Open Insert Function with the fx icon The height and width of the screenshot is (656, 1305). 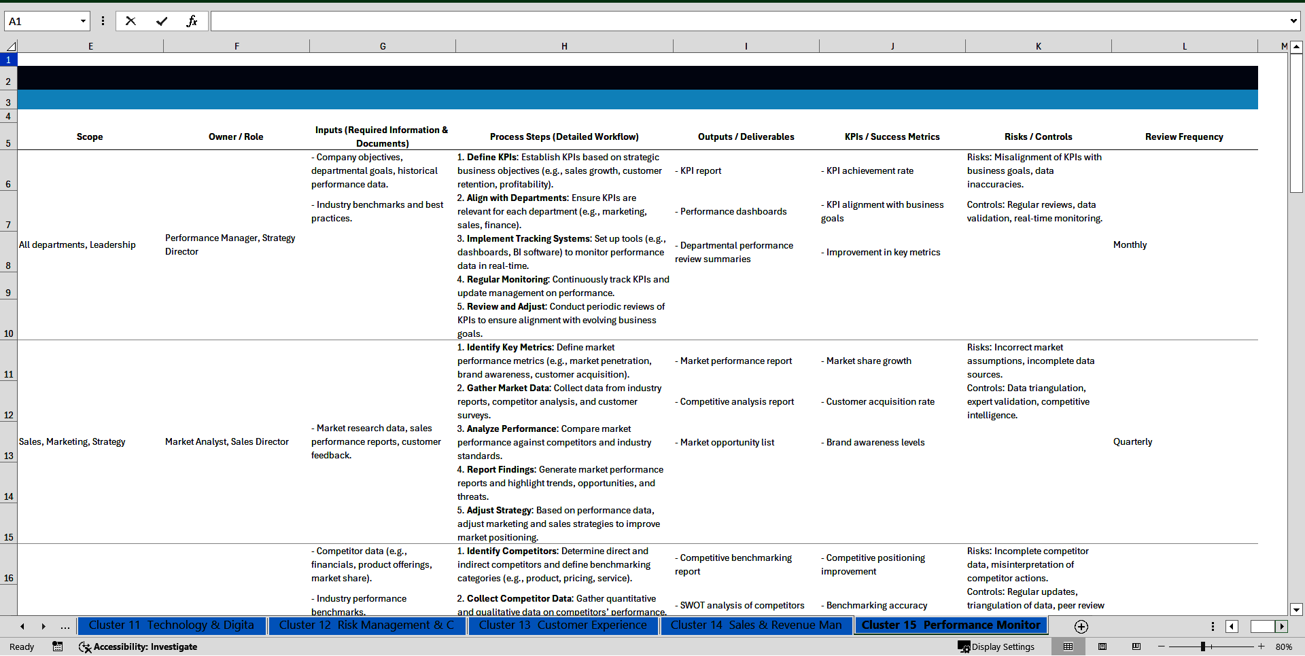point(193,21)
